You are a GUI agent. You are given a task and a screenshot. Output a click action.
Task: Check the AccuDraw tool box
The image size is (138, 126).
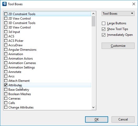(x=6, y=45)
